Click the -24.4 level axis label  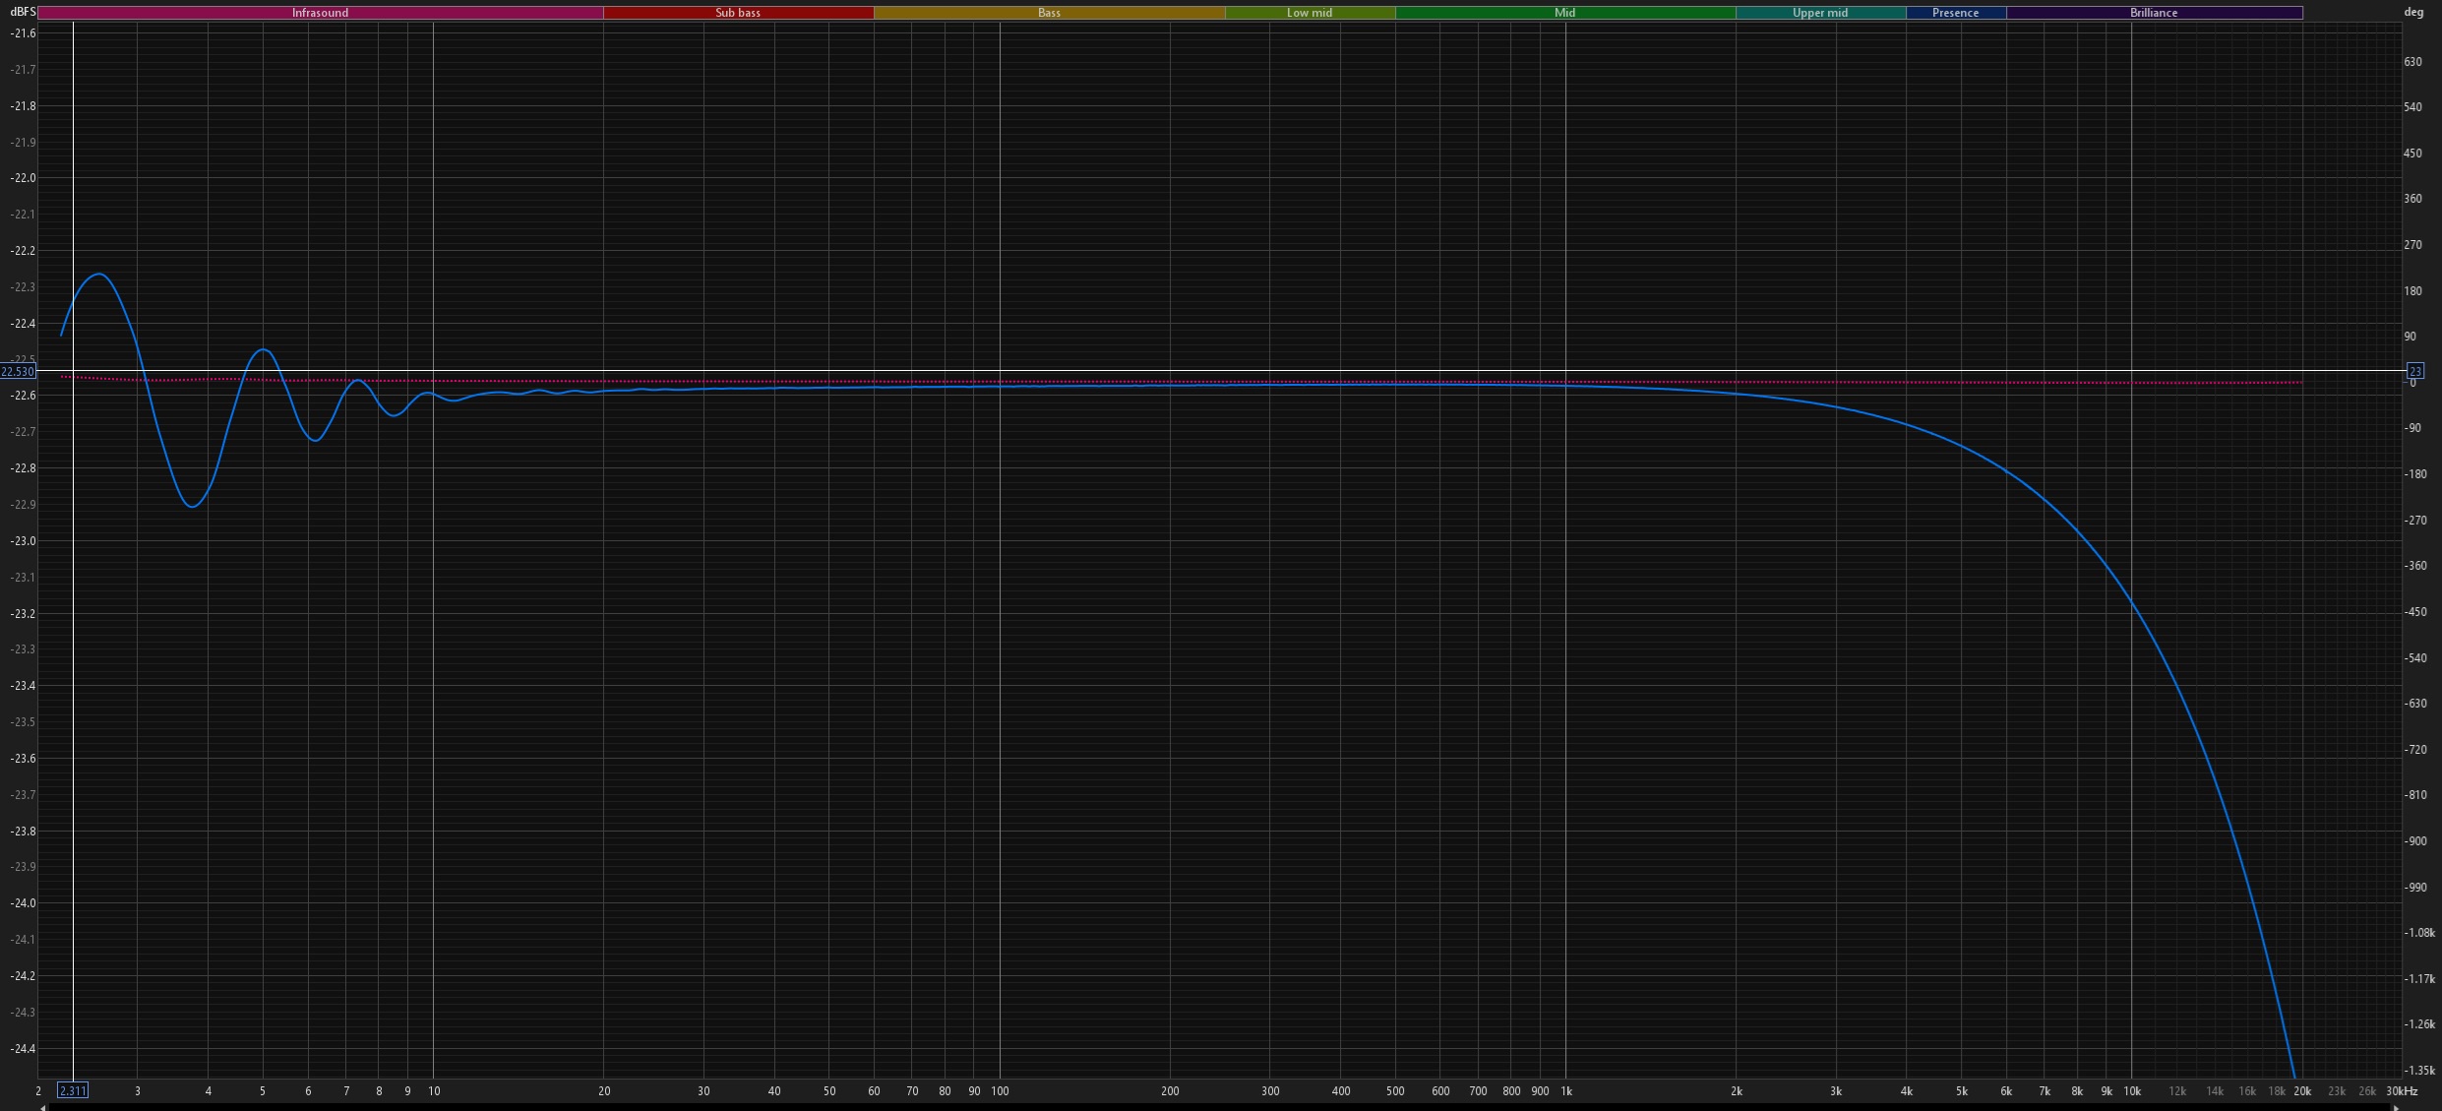click(x=23, y=1048)
